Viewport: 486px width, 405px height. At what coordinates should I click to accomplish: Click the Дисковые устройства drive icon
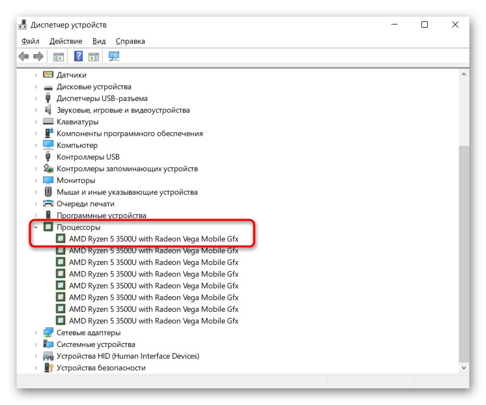[48, 87]
